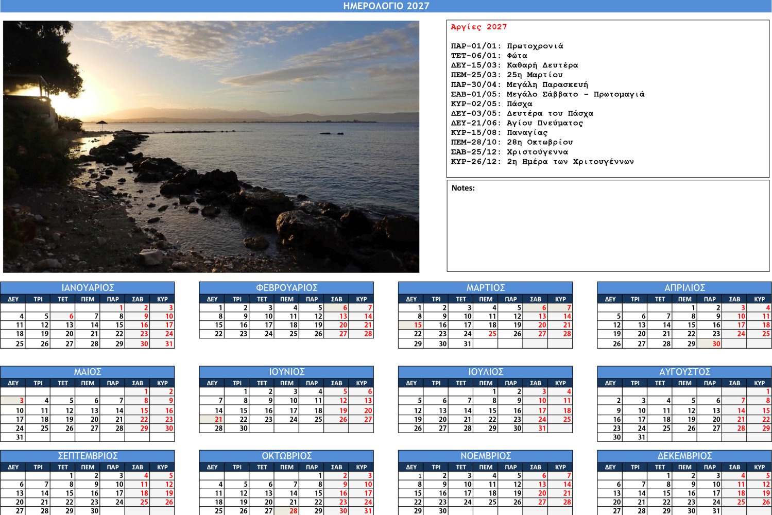Select highlighted date 15 in ΜΑΡΤΙΟΣ
This screenshot has width=772, height=515.
coord(411,325)
